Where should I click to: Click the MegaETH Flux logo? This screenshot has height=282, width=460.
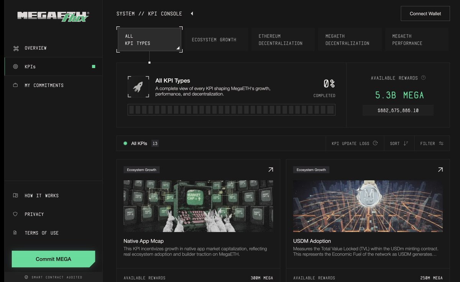coord(53,16)
